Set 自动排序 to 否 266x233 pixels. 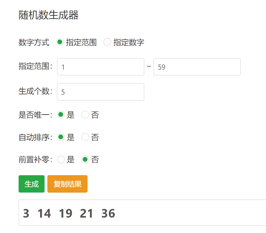click(x=85, y=137)
